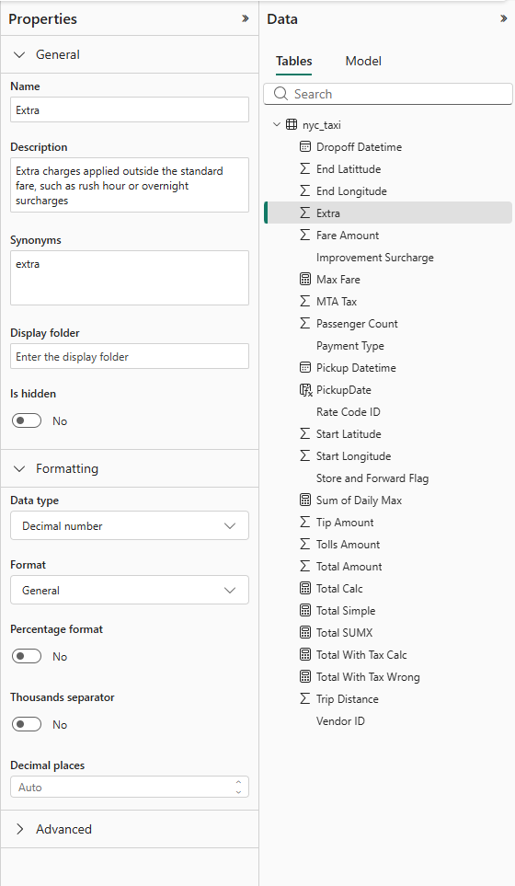The width and height of the screenshot is (515, 886).
Task: Open the Data type dropdown
Action: (x=130, y=525)
